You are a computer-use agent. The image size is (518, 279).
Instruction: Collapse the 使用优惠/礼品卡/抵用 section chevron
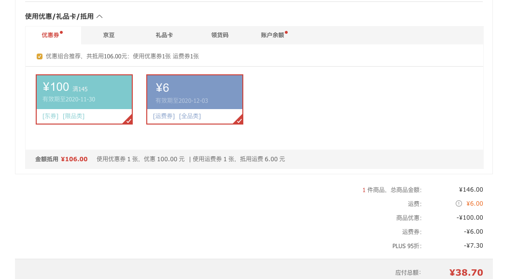coord(99,16)
